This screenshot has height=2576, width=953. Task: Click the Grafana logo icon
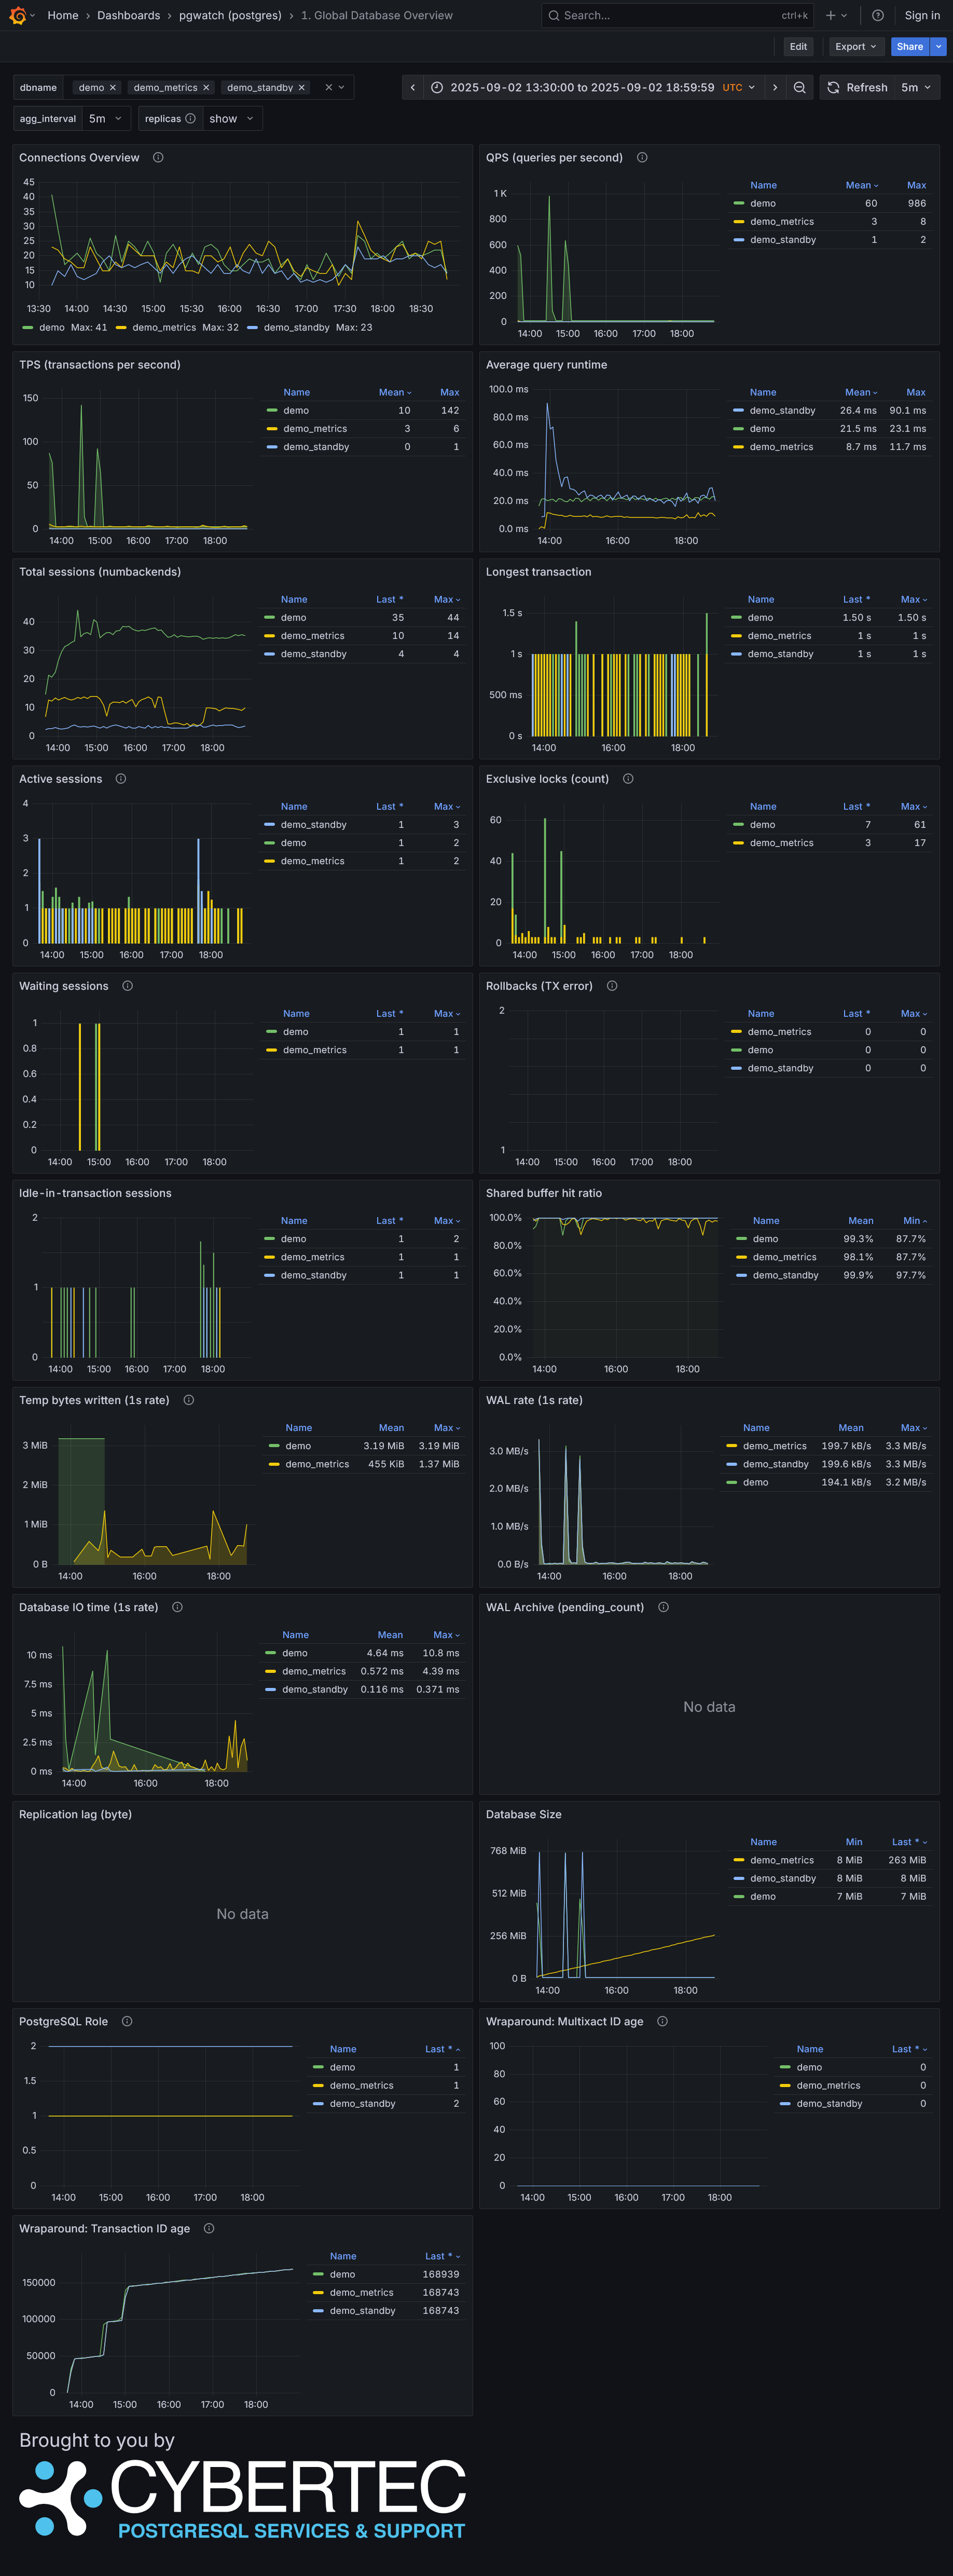pos(17,15)
